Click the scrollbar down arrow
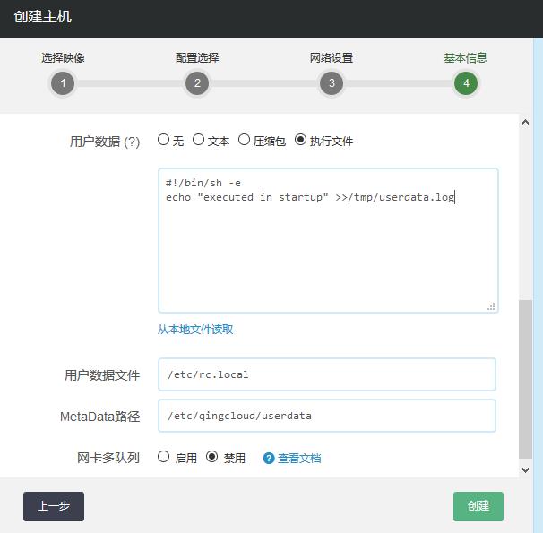 pyautogui.click(x=526, y=469)
